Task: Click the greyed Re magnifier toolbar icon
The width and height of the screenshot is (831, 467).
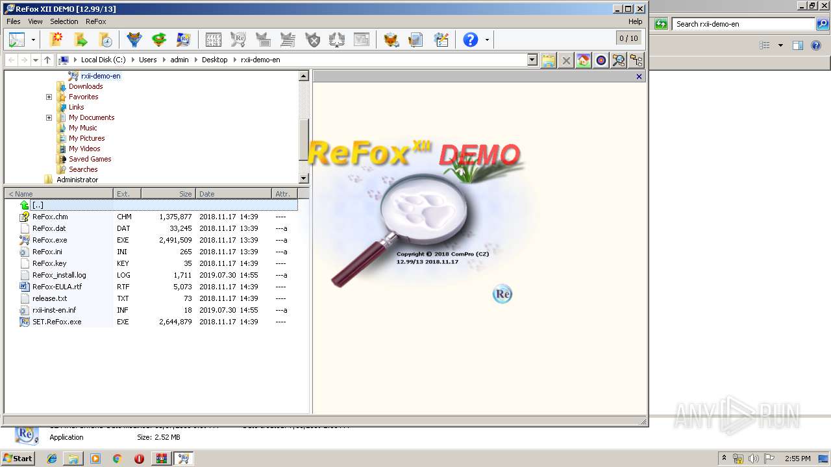Action: click(x=238, y=40)
